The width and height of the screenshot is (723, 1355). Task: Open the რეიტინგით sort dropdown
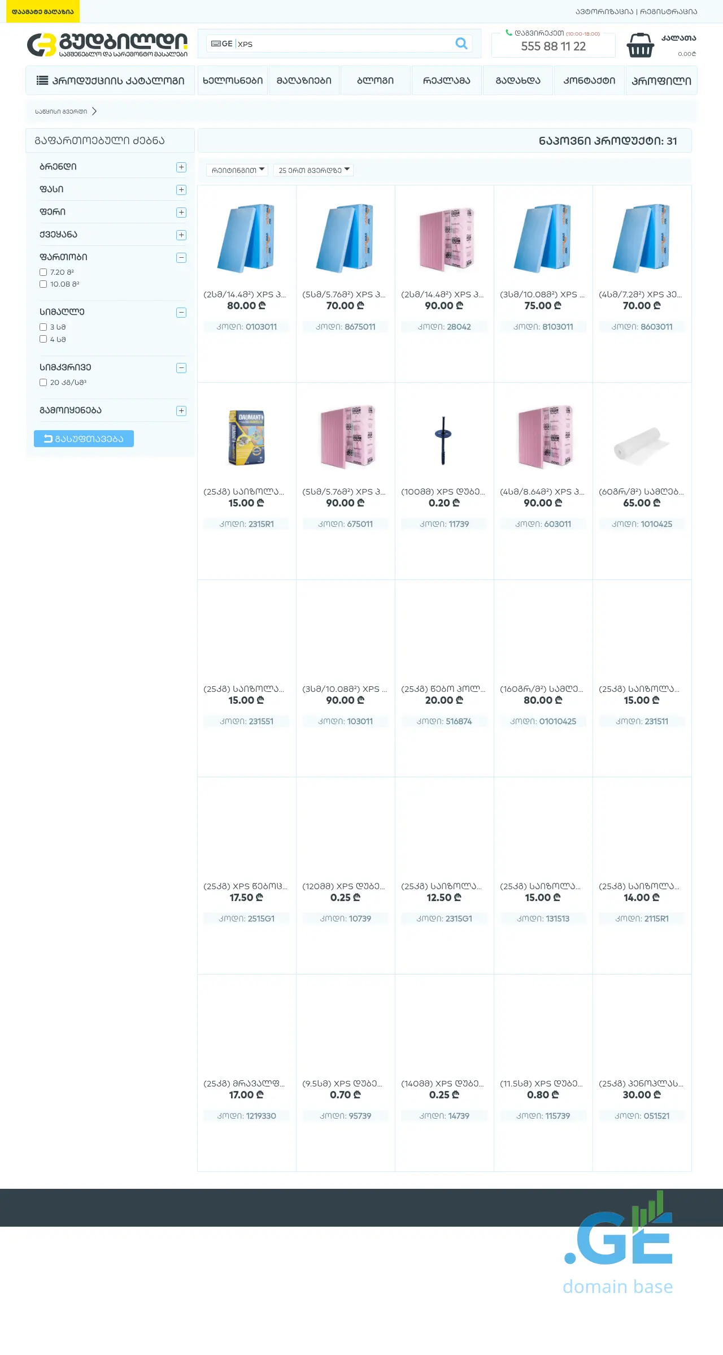point(237,170)
